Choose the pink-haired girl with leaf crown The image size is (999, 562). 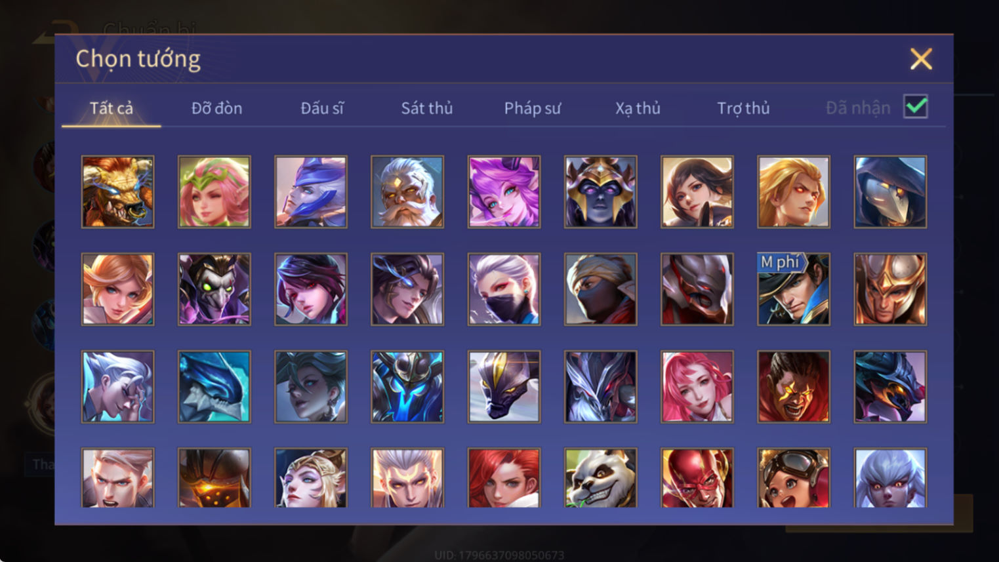tap(214, 191)
